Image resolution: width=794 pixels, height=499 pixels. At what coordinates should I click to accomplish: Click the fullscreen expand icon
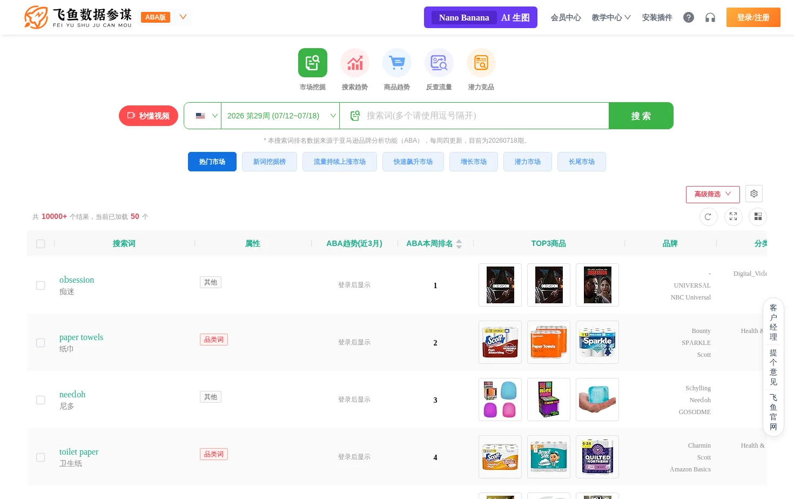tap(733, 216)
